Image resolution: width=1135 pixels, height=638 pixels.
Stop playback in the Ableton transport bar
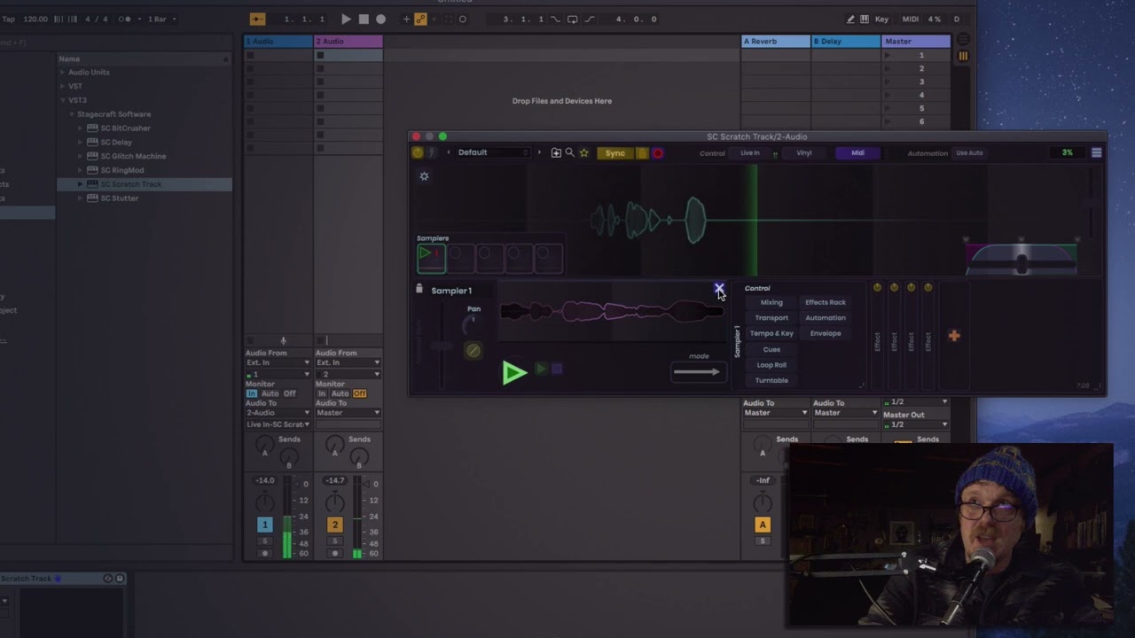tap(364, 19)
